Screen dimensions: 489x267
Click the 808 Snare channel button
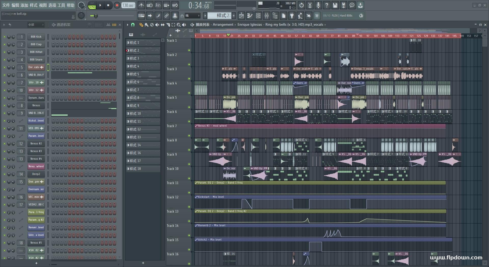36,60
